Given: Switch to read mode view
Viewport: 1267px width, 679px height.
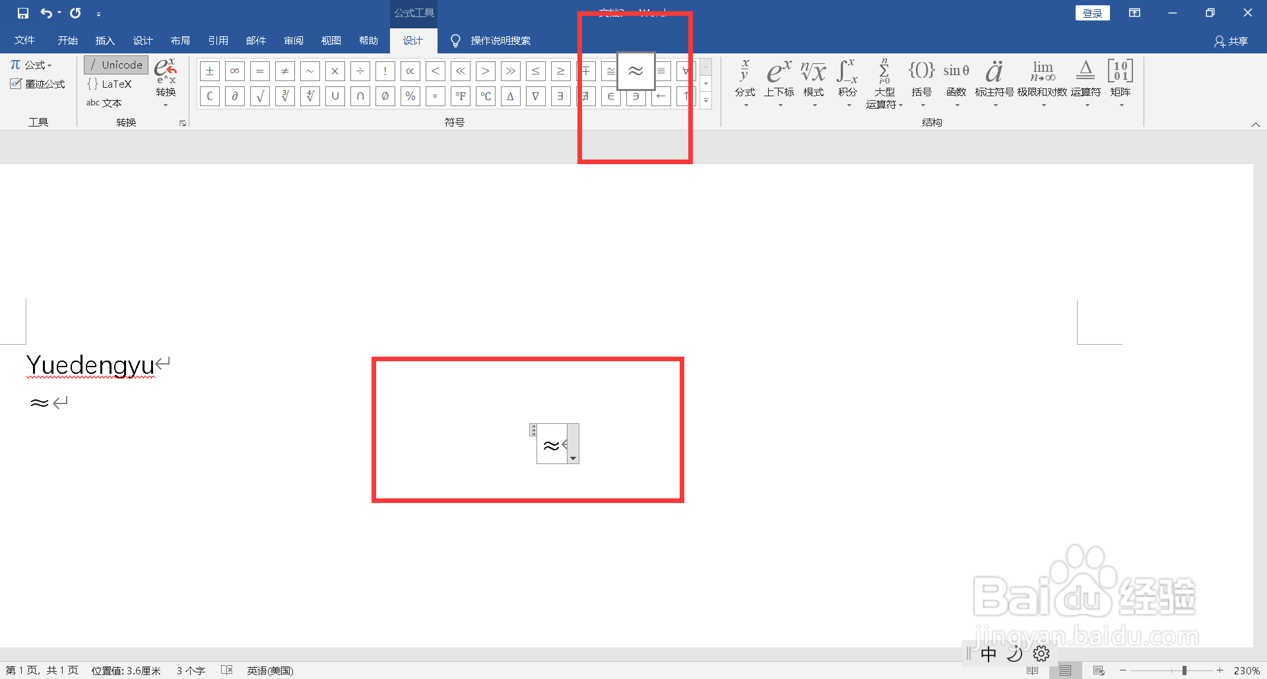Looking at the screenshot, I should pyautogui.click(x=1033, y=670).
